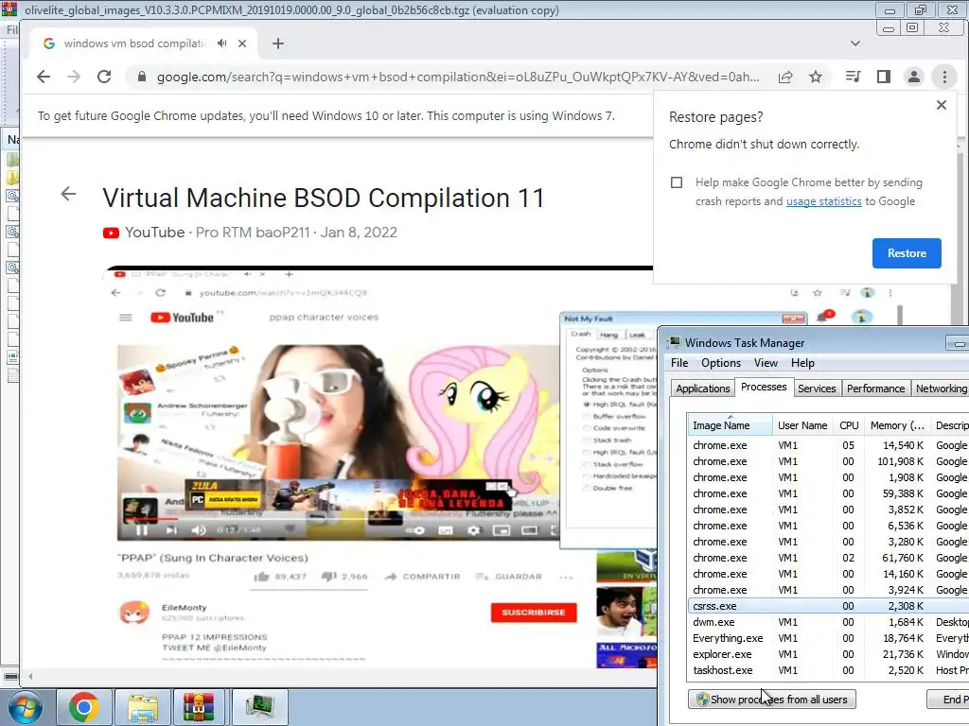Screen dimensions: 969x726
Task: Click the red YouTube logo source icon
Action: point(112,233)
